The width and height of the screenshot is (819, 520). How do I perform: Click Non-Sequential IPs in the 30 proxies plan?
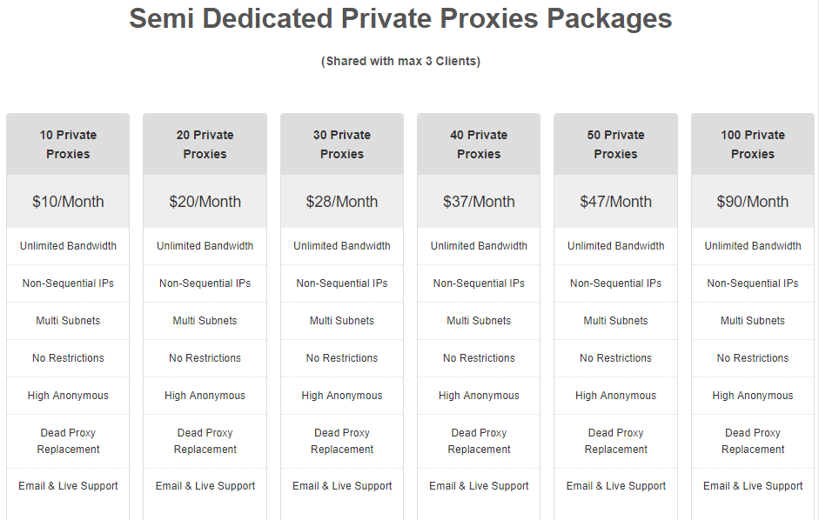[342, 283]
